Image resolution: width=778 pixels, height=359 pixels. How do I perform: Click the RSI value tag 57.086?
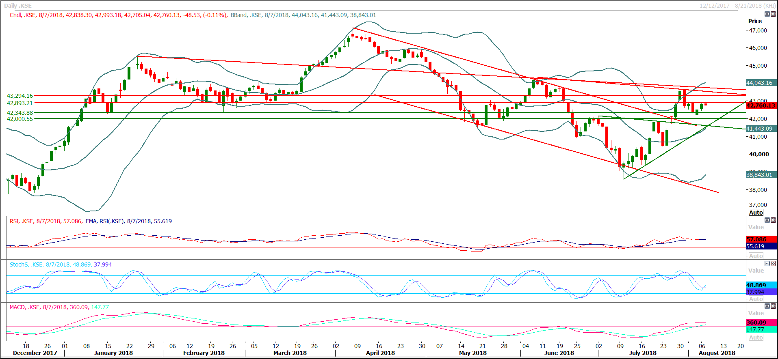point(761,239)
